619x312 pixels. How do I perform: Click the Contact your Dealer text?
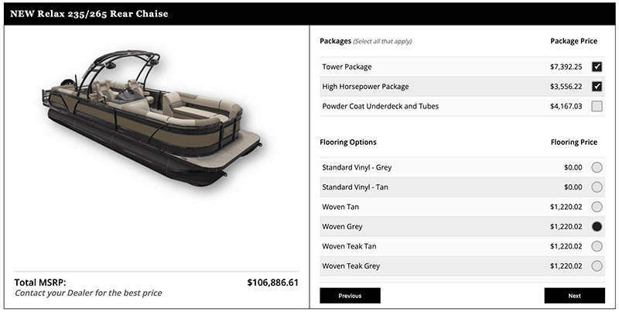click(x=88, y=293)
